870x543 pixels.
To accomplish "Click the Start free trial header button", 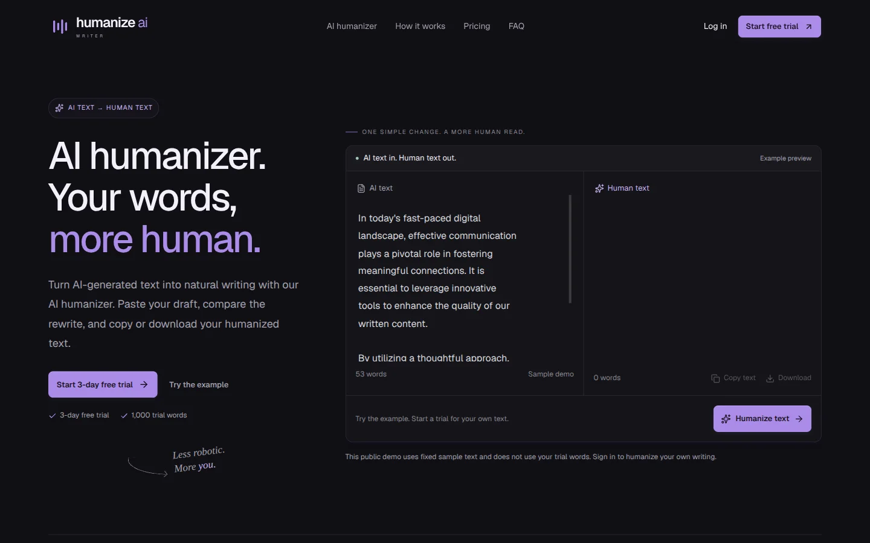I will coord(779,27).
